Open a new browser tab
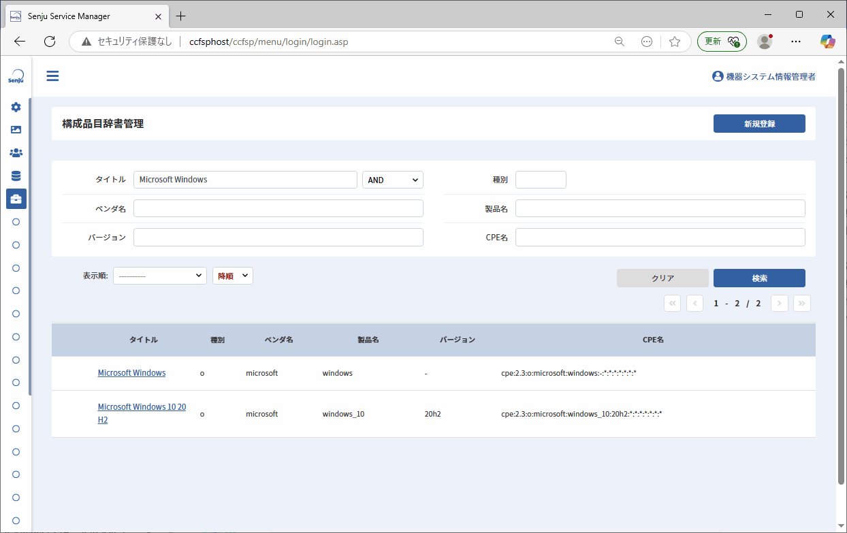Viewport: 847px width, 533px height. (180, 16)
